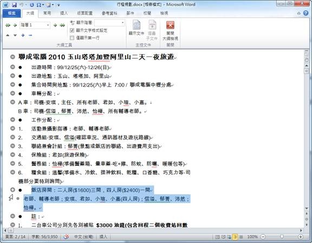
Task: Promote to Heading 1 with double left arrow
Action: [x=8, y=25]
